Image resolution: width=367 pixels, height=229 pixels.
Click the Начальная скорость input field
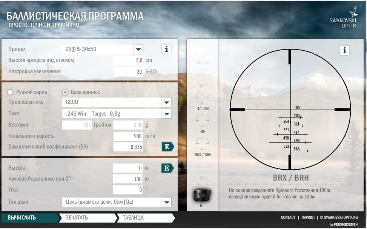tap(128, 136)
